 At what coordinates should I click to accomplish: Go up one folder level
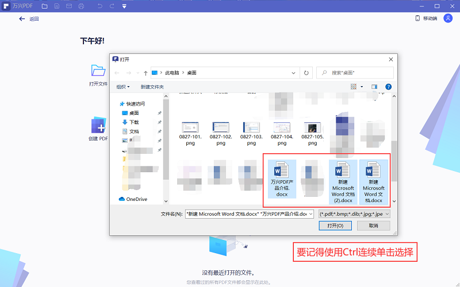coord(145,73)
